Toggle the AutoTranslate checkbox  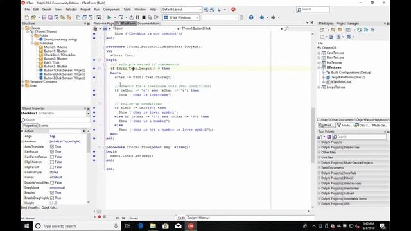click(52, 147)
